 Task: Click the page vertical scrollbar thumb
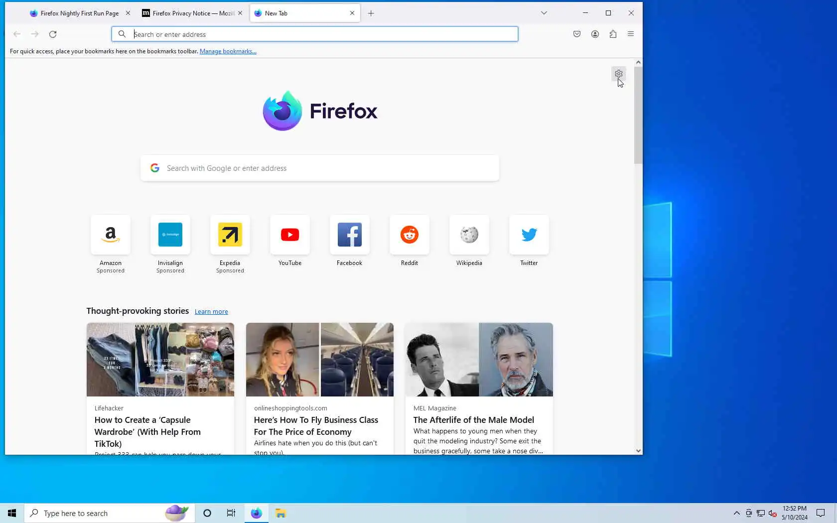coord(638,116)
